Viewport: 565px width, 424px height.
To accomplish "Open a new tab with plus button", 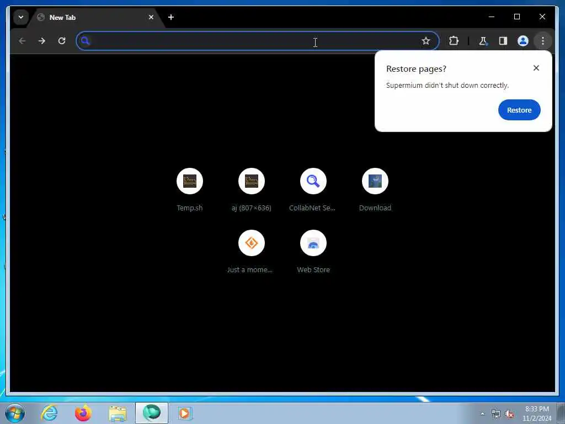I will pyautogui.click(x=171, y=17).
